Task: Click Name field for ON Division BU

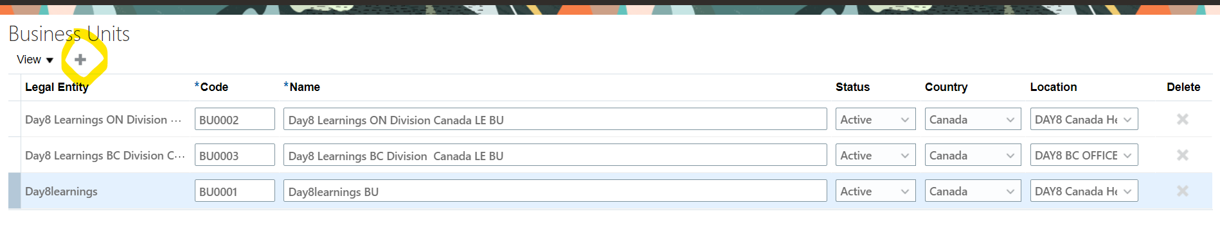Action: [x=555, y=119]
